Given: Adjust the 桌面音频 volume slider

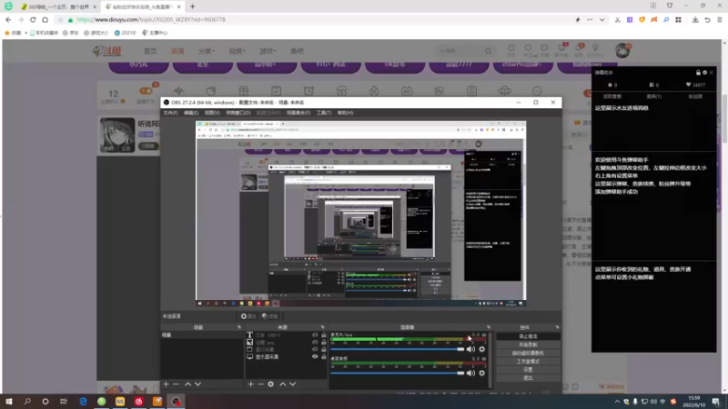Looking at the screenshot, I should [398, 373].
